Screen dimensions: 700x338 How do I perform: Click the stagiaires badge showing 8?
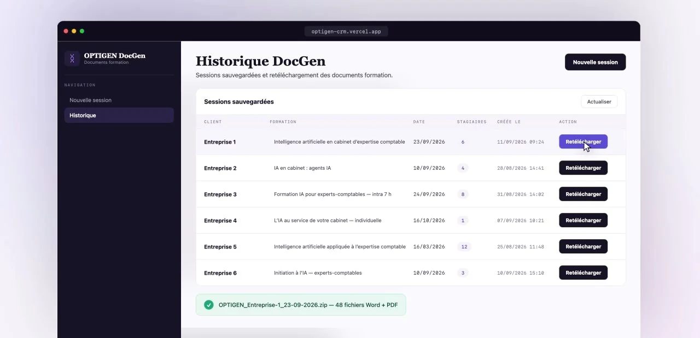(x=463, y=194)
